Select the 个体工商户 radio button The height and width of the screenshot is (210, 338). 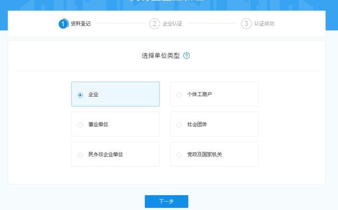(x=179, y=95)
